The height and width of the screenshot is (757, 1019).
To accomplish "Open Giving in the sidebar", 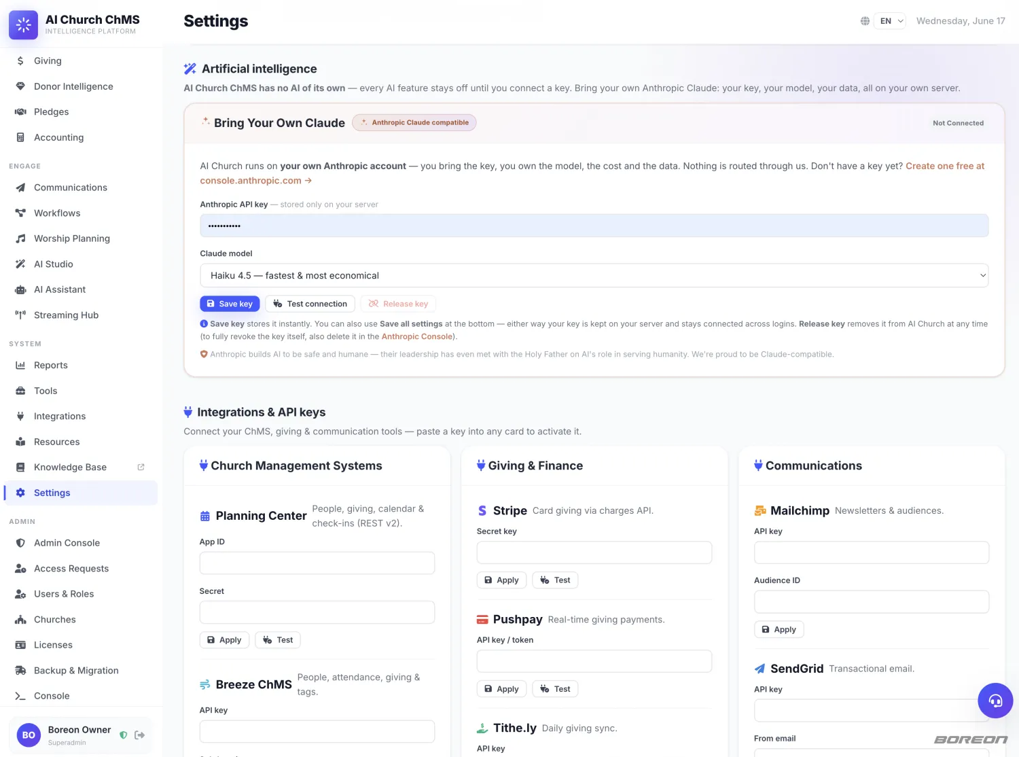I will (x=81, y=61).
